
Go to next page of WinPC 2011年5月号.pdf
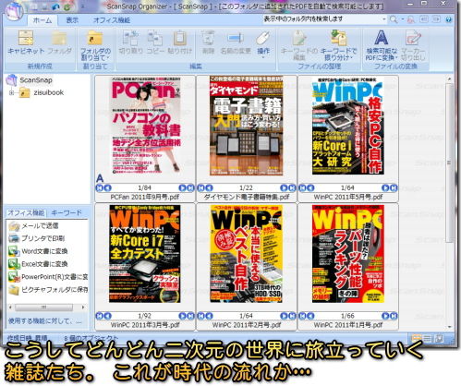(385, 187)
